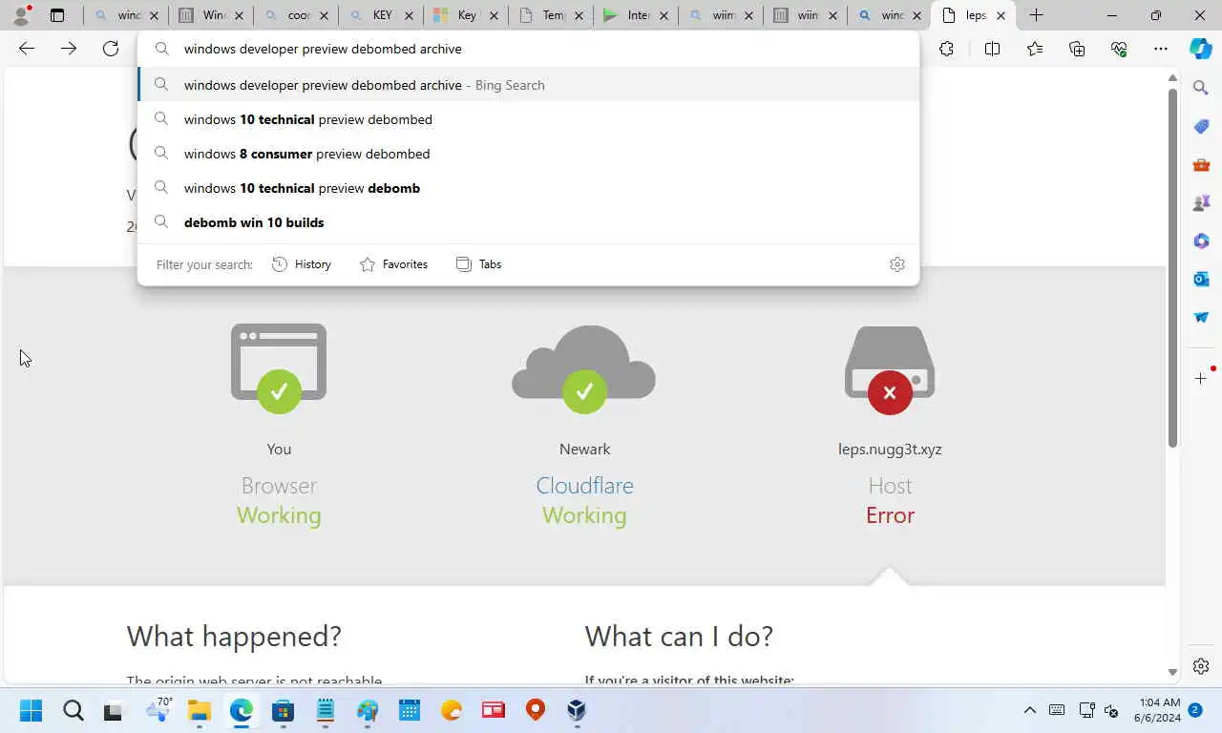
Task: Open VirtualBox from the taskbar
Action: point(577,710)
